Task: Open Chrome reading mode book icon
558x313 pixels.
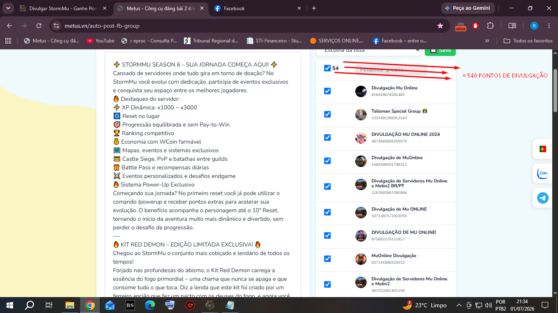Action: [512, 26]
